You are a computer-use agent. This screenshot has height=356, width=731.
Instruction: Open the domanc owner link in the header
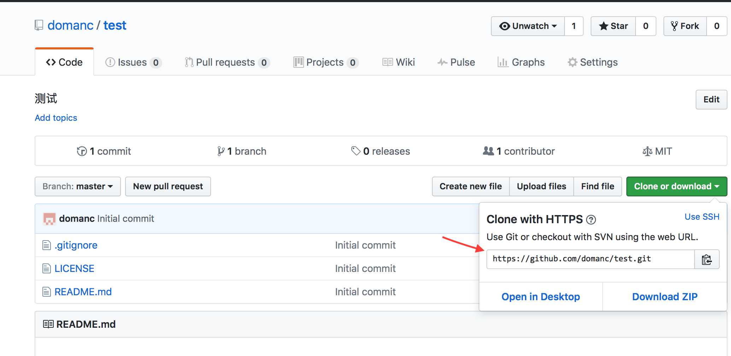pyautogui.click(x=70, y=25)
